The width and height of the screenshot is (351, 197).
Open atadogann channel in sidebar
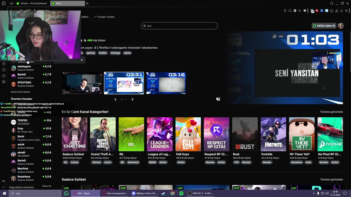pyautogui.click(x=31, y=68)
